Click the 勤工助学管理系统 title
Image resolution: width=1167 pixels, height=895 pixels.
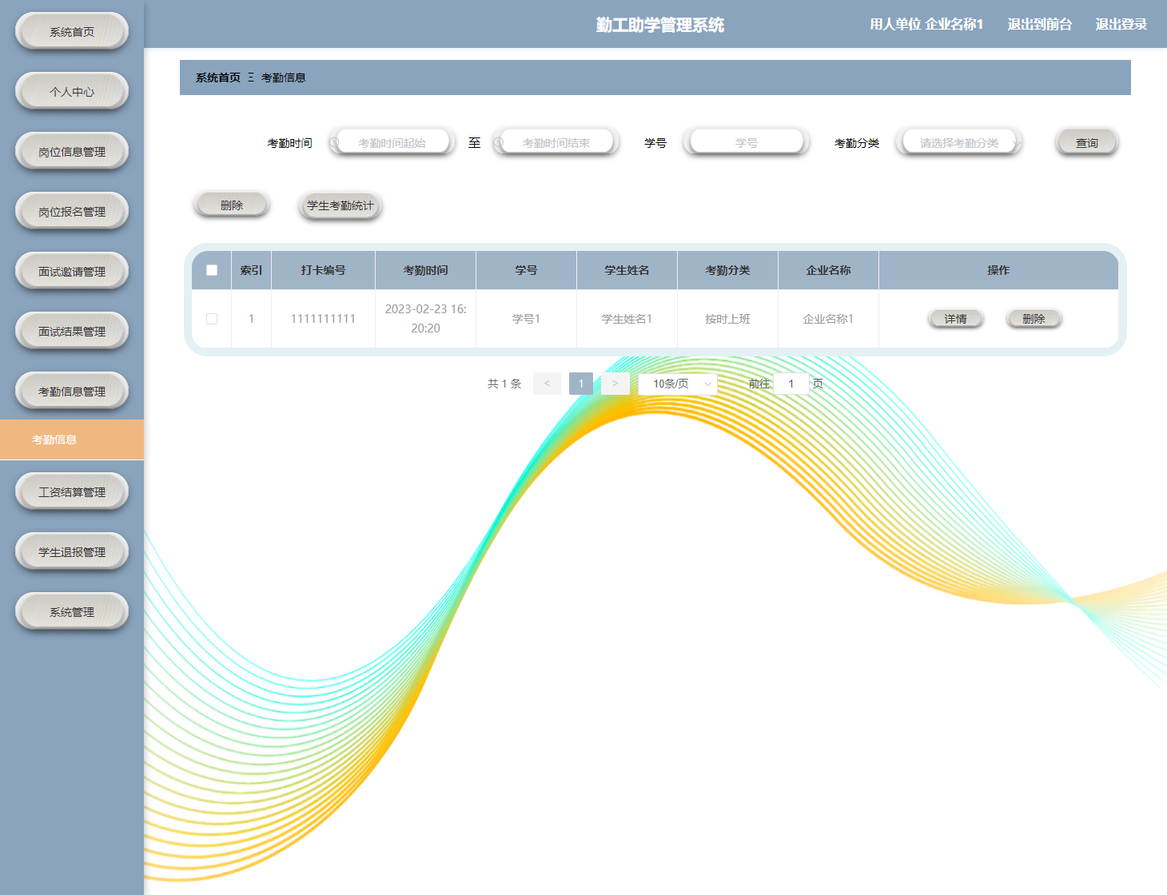pos(660,25)
